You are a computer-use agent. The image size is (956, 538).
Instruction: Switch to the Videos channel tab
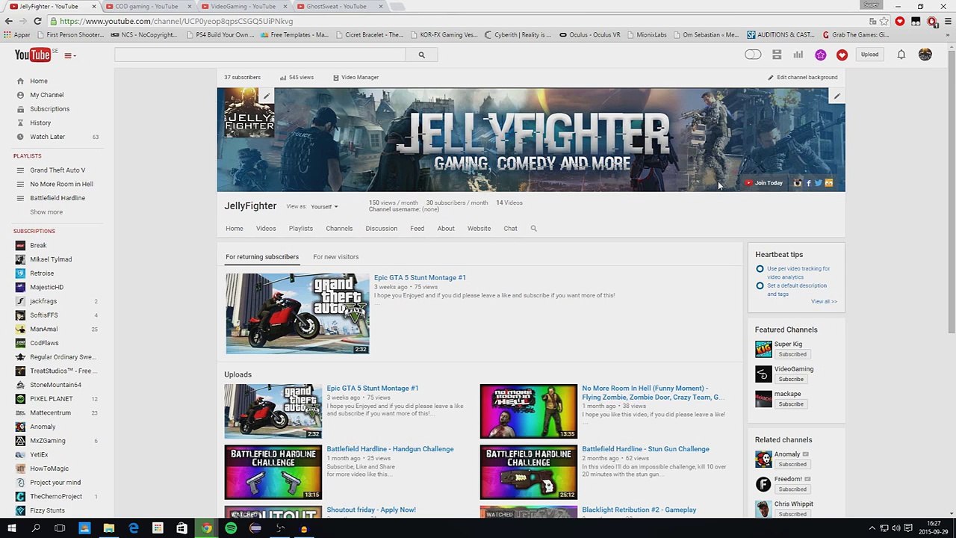[266, 229]
